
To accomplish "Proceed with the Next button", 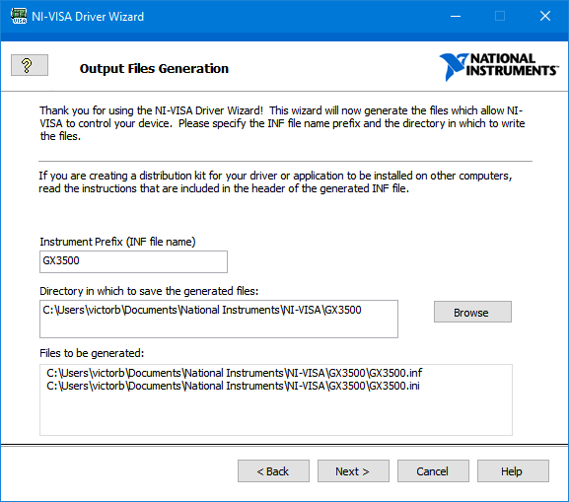I will tap(353, 471).
